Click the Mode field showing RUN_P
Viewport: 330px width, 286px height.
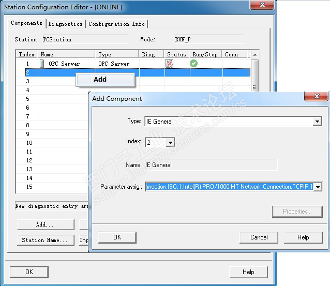pyautogui.click(x=209, y=39)
